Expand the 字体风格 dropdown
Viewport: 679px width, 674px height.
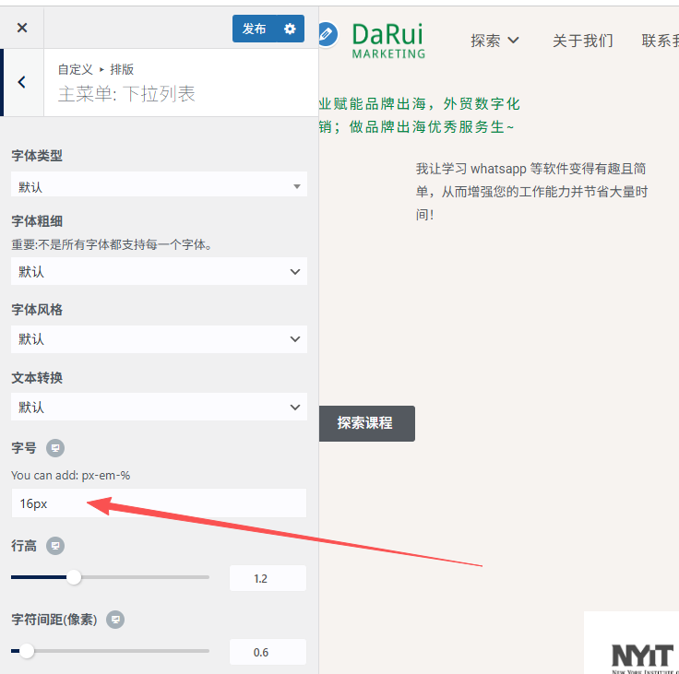tap(159, 339)
